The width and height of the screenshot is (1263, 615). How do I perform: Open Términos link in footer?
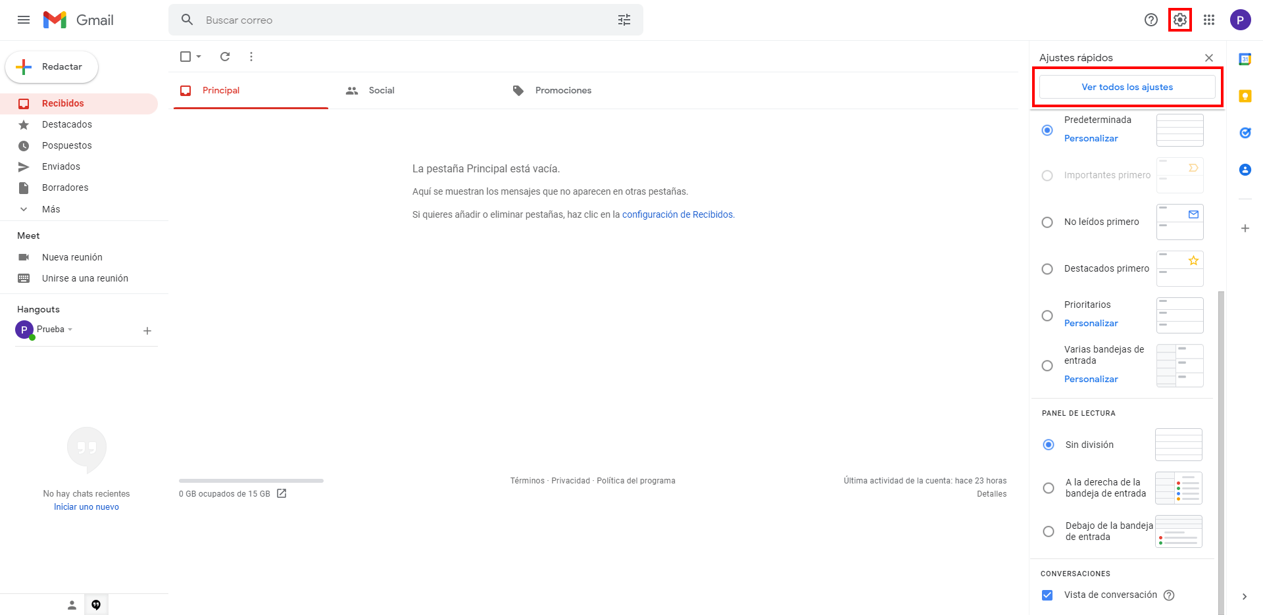click(528, 481)
